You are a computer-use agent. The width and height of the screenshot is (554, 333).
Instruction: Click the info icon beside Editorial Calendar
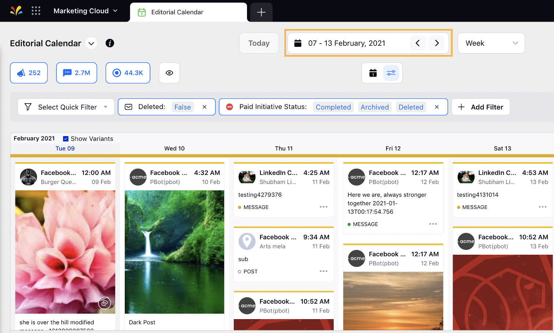(110, 43)
